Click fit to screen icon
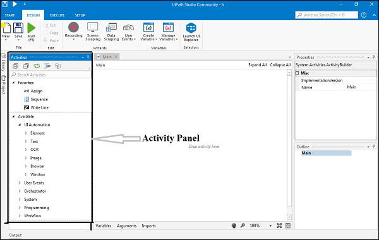The image size is (379, 240). 279,225
